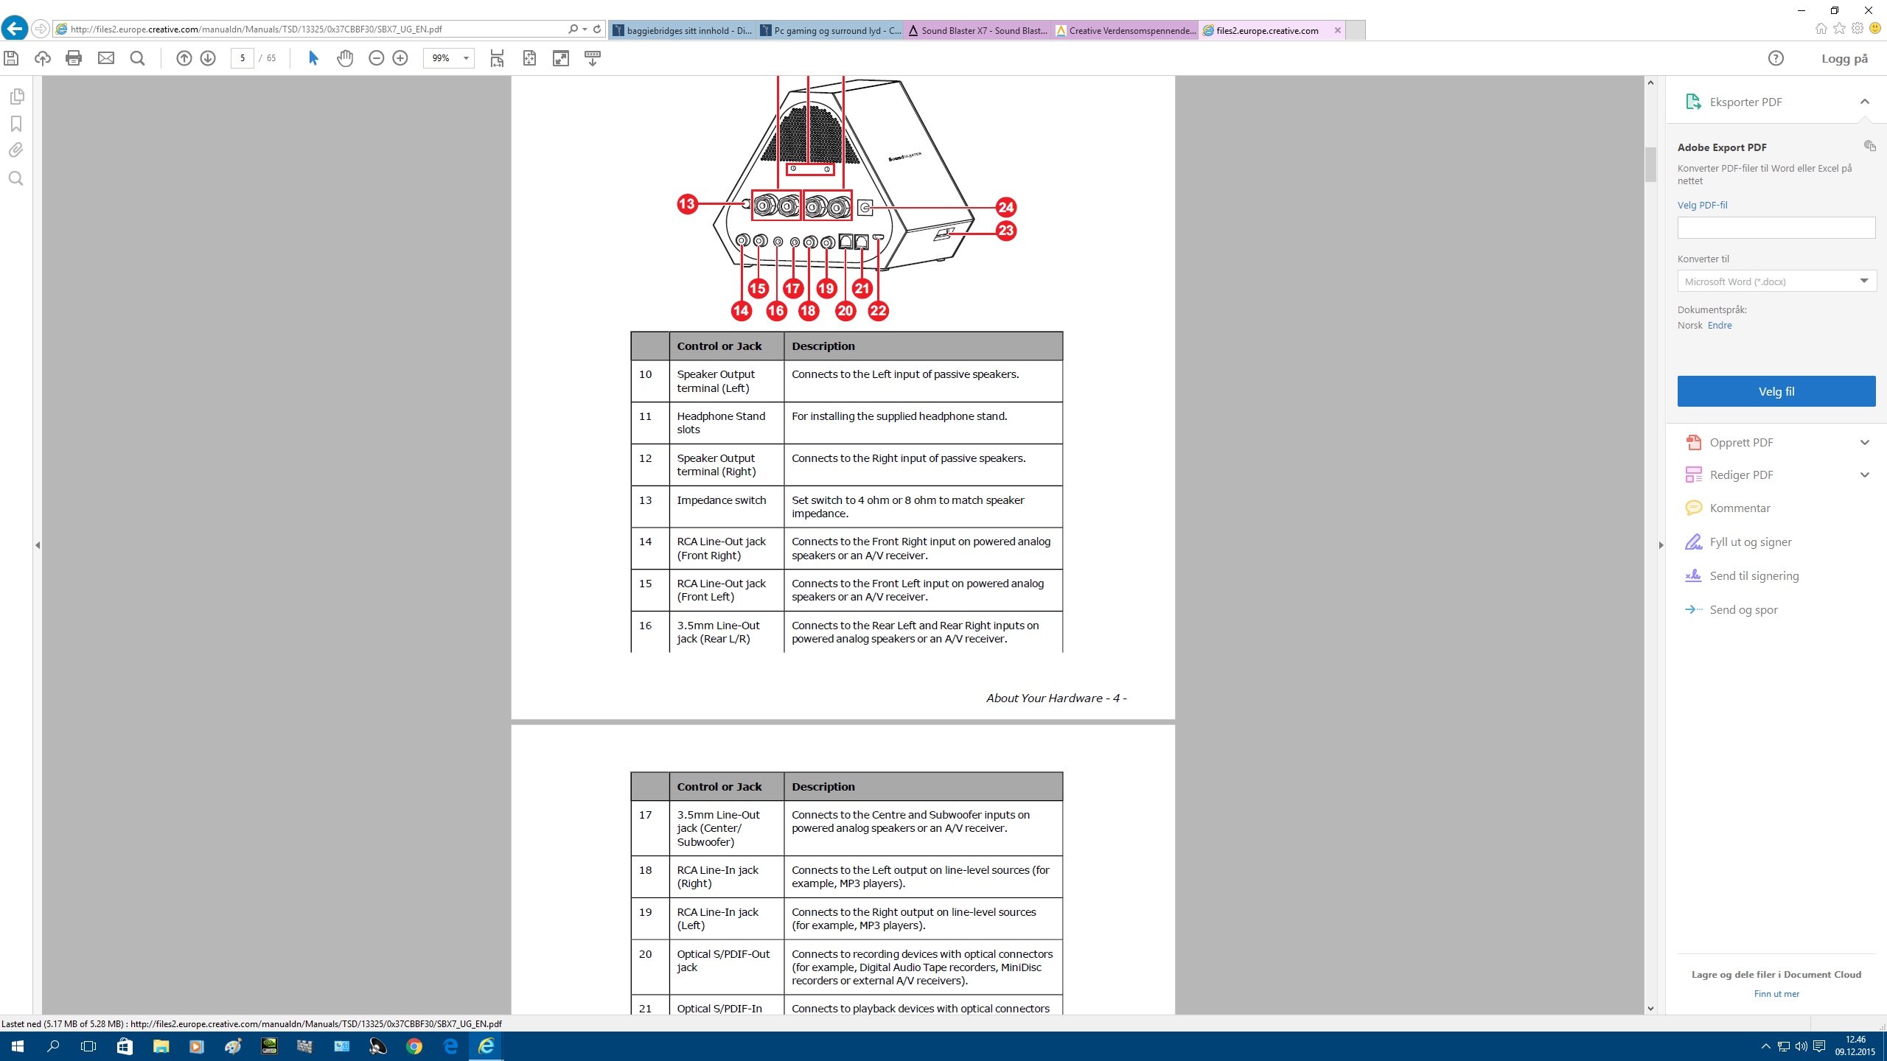Go to the next page arrow
This screenshot has width=1887, height=1061.
(x=208, y=58)
